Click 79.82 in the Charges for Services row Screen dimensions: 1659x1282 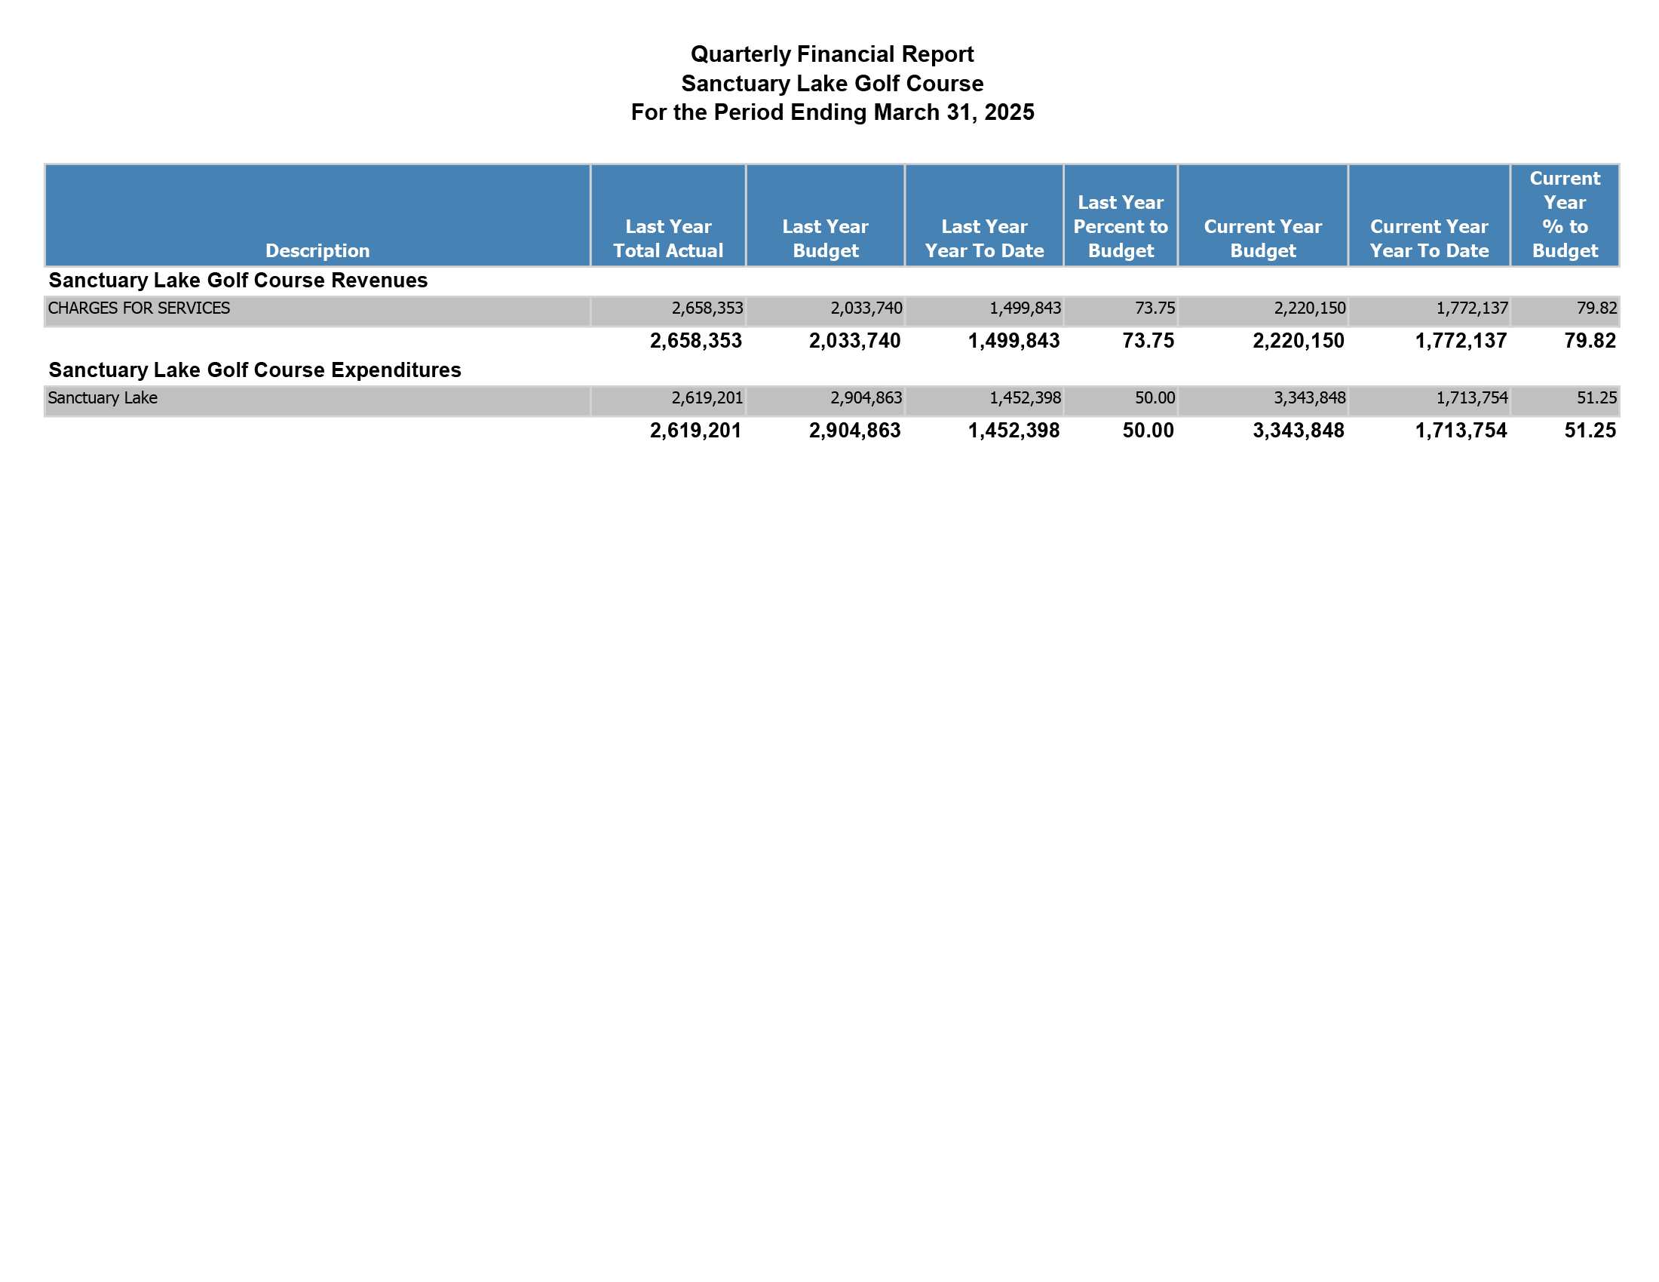coord(1596,308)
